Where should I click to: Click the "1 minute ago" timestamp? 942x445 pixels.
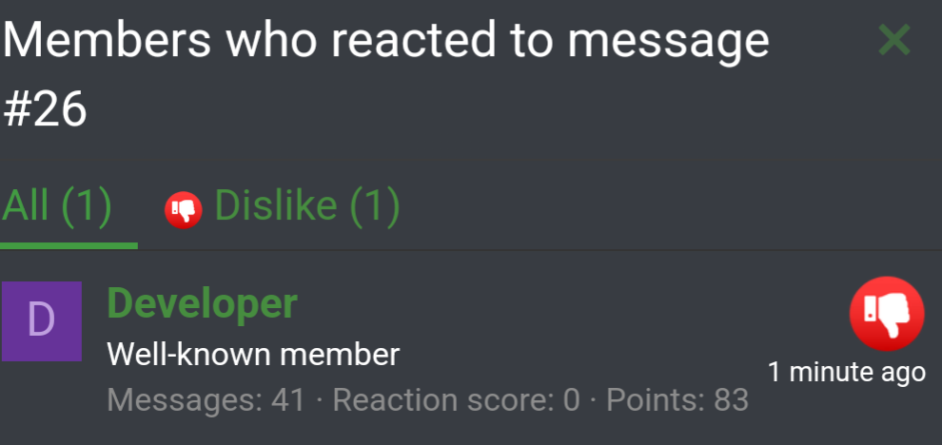(847, 373)
